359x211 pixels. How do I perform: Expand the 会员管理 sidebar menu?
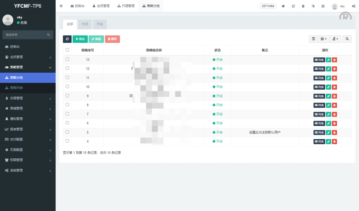[28, 57]
